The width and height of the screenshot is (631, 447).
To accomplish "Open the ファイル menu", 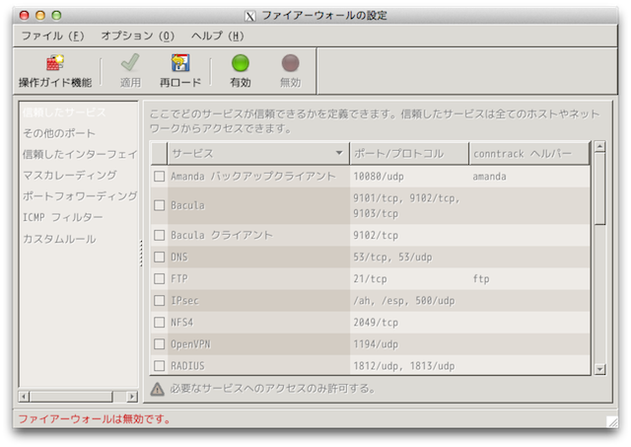I will (54, 36).
